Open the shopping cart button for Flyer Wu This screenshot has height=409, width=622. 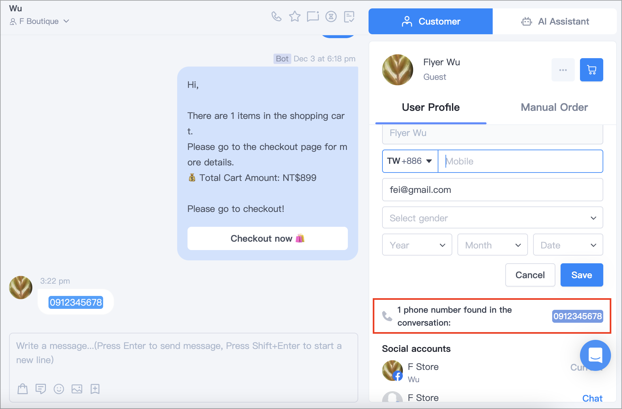coord(591,70)
